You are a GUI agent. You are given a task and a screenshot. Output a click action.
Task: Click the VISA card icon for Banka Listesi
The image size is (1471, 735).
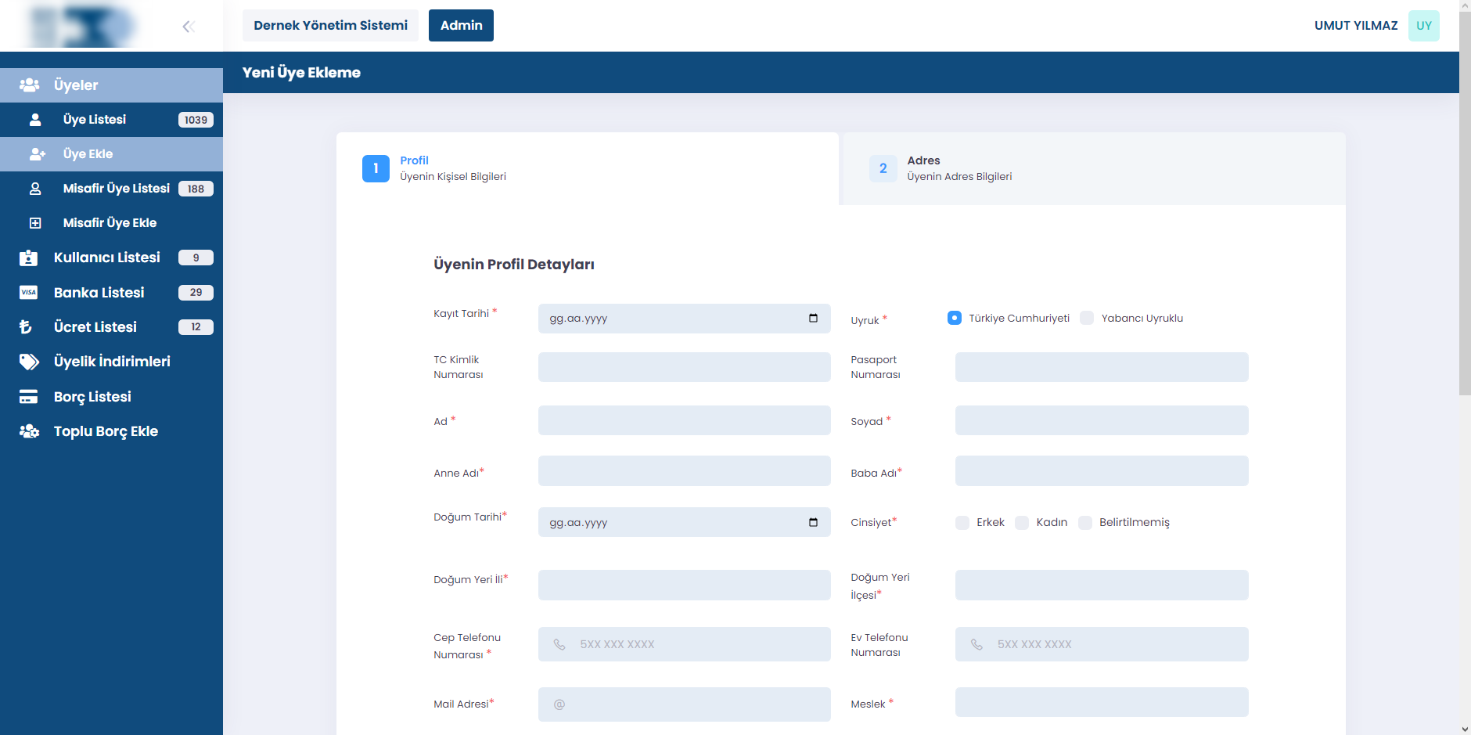pyautogui.click(x=29, y=293)
